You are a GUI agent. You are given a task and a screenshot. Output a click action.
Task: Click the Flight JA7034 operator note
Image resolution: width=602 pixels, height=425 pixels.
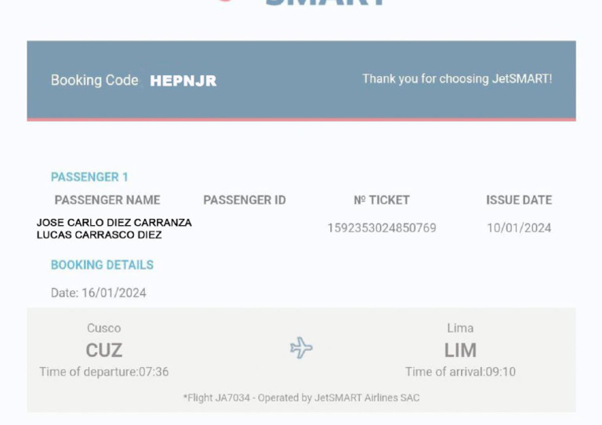301,398
